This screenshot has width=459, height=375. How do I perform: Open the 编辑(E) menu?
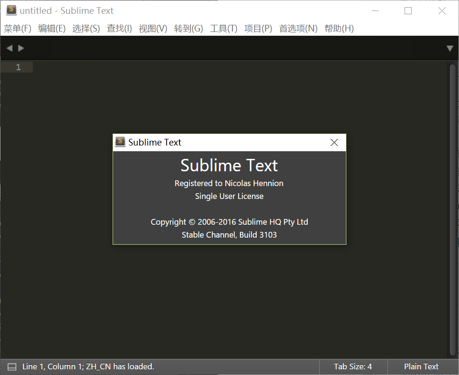52,29
